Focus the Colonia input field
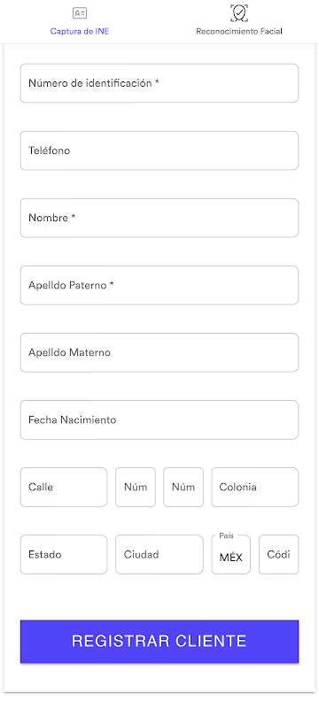This screenshot has height=708, width=319. tap(255, 488)
